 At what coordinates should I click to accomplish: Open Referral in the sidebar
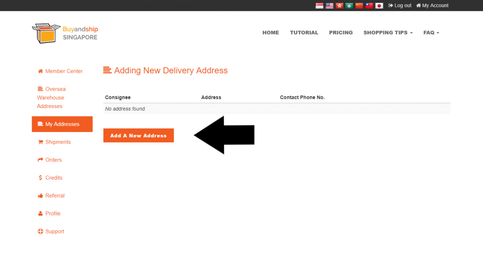(51, 196)
